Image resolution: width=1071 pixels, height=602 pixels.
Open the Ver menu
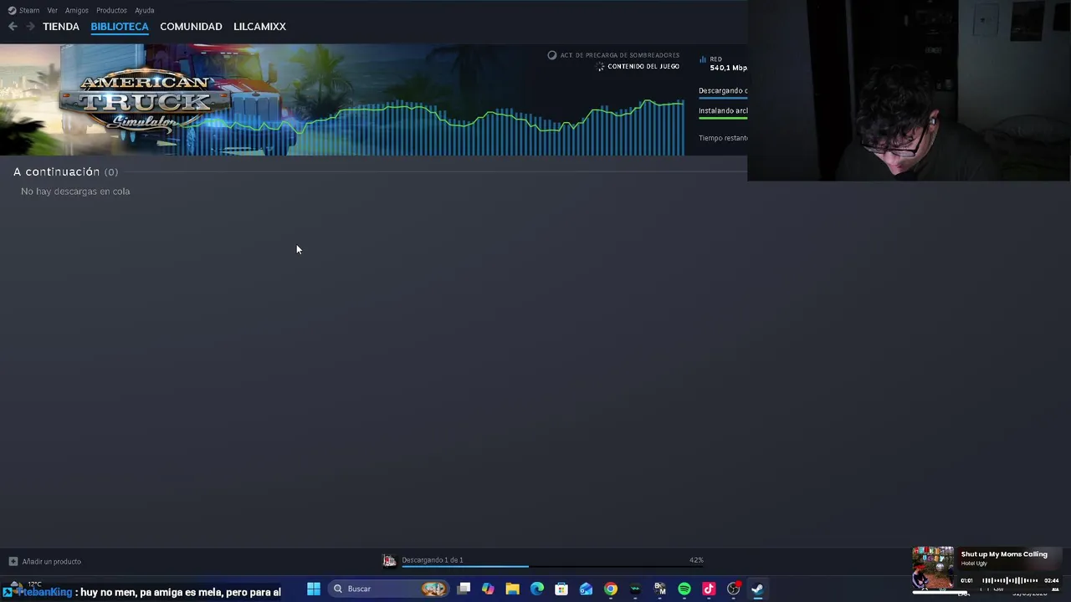click(x=53, y=10)
